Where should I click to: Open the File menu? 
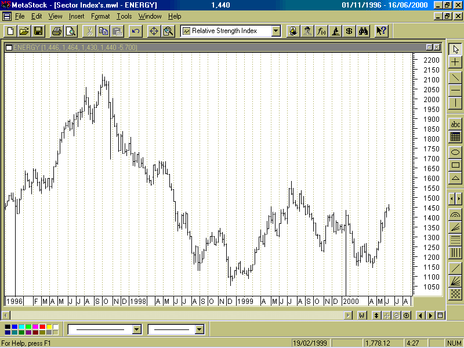click(x=20, y=16)
